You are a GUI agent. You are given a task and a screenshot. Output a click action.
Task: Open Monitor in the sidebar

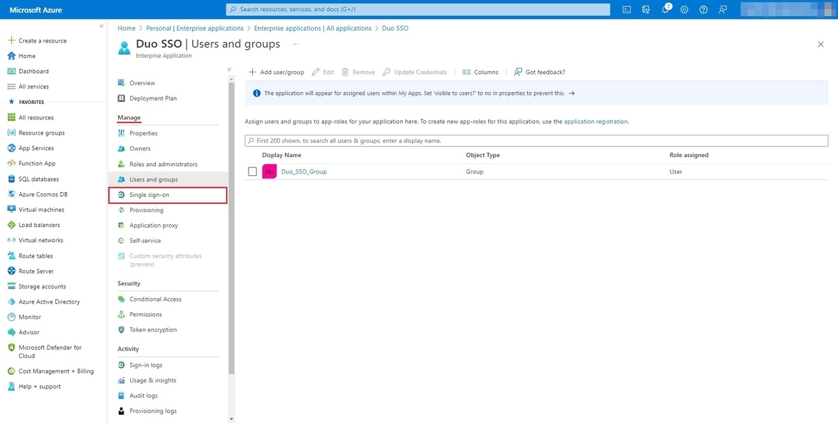coord(29,317)
